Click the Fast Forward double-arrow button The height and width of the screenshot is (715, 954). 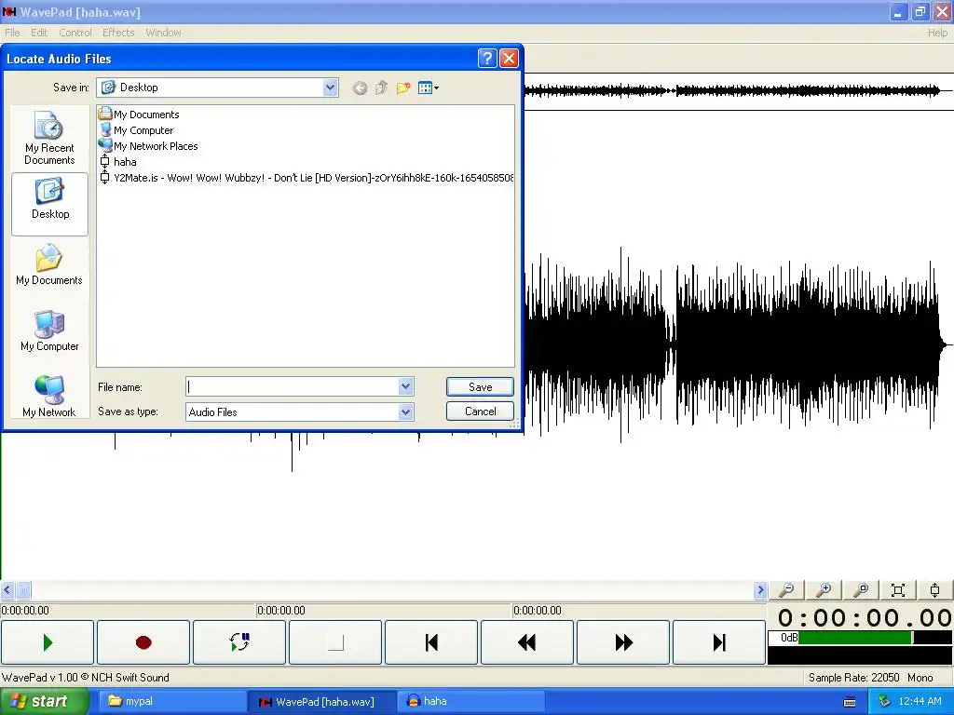point(623,642)
